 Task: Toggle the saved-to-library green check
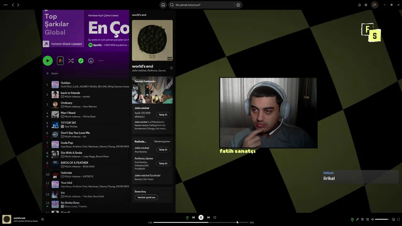tap(81, 61)
